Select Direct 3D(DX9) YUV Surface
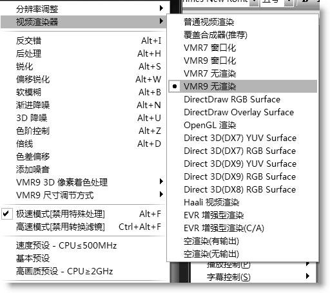 click(x=243, y=164)
